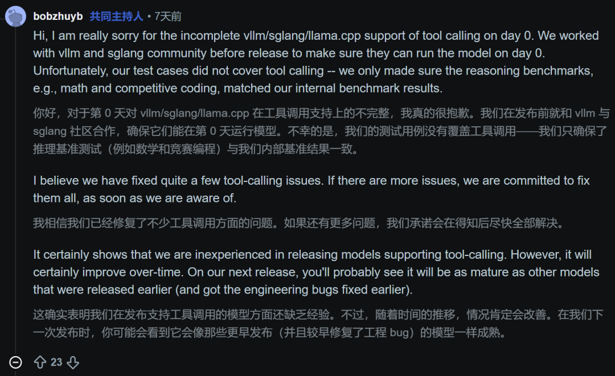
Task: Downvote the bobzhuyb comment
Action: point(73,362)
